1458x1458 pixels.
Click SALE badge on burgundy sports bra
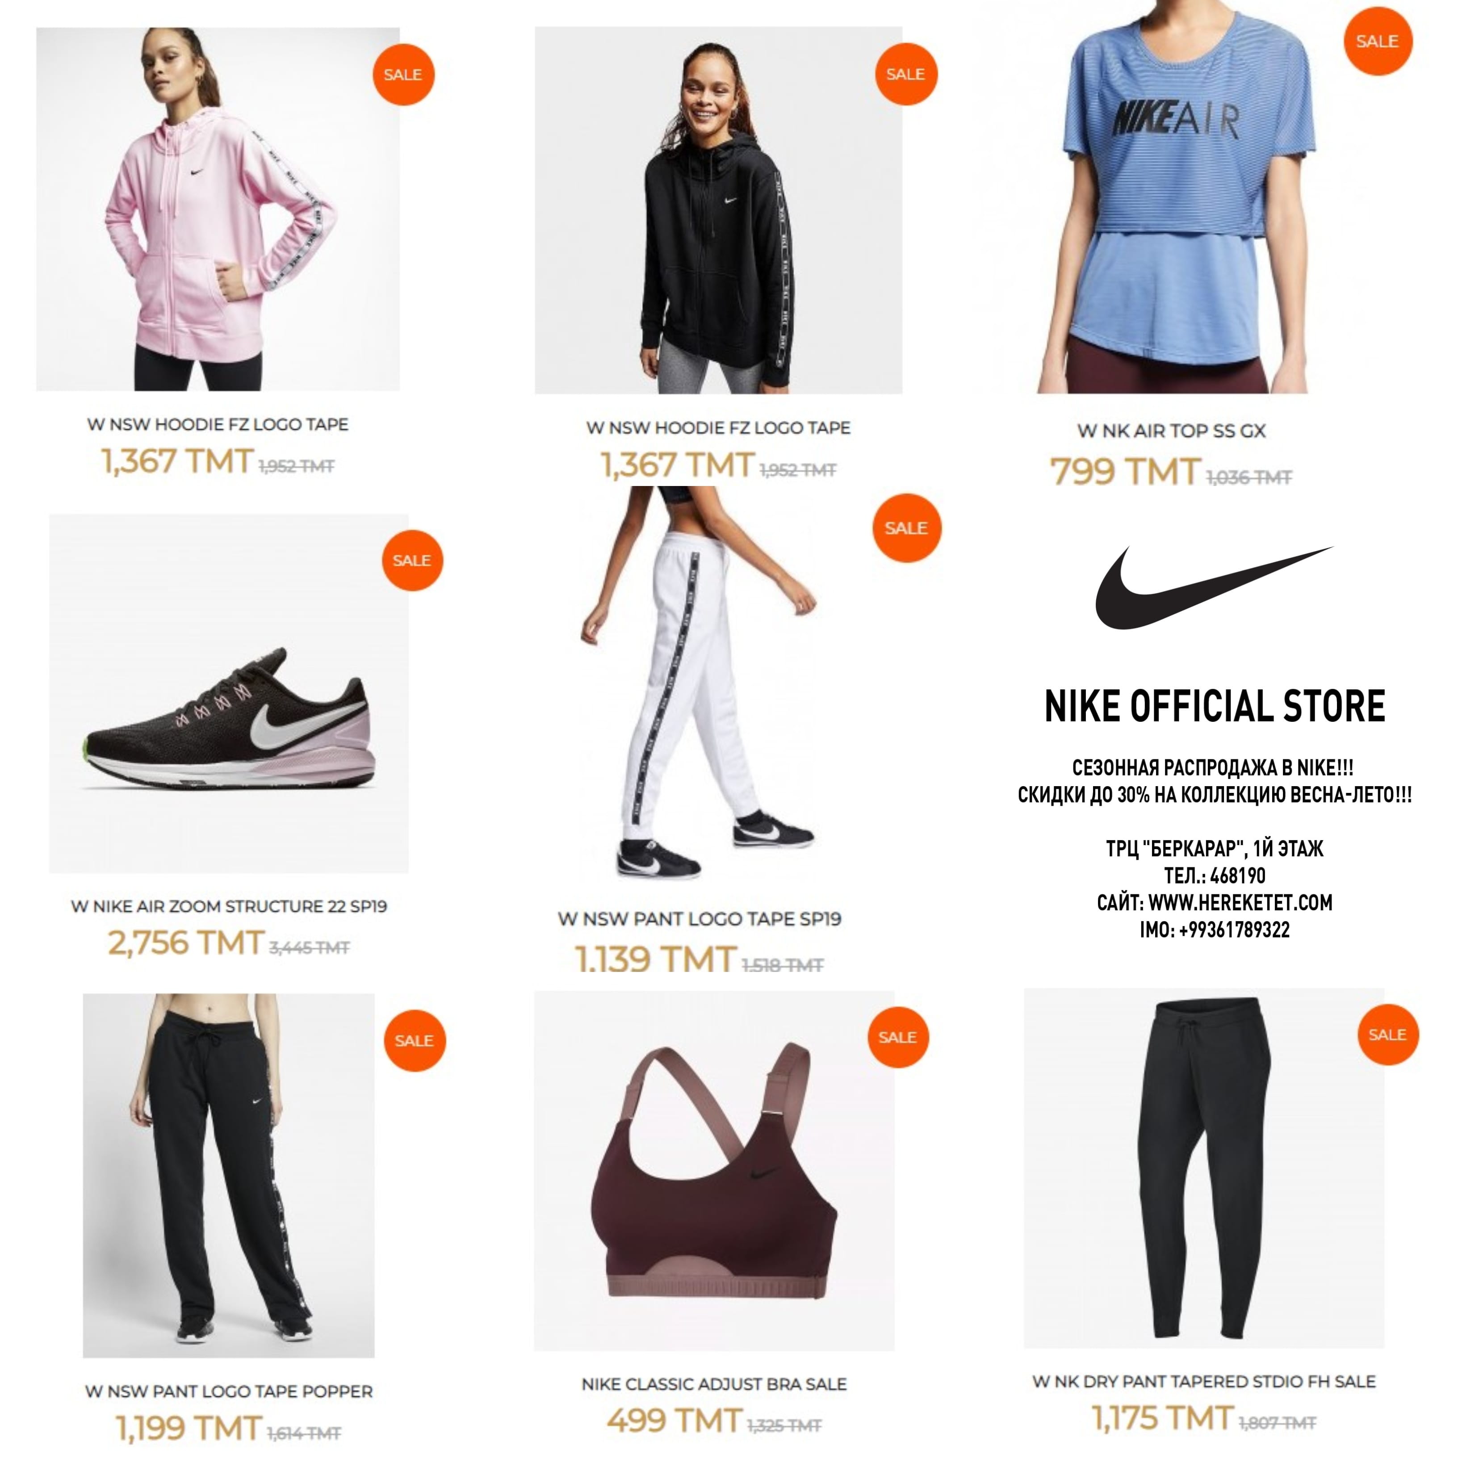pyautogui.click(x=897, y=1037)
